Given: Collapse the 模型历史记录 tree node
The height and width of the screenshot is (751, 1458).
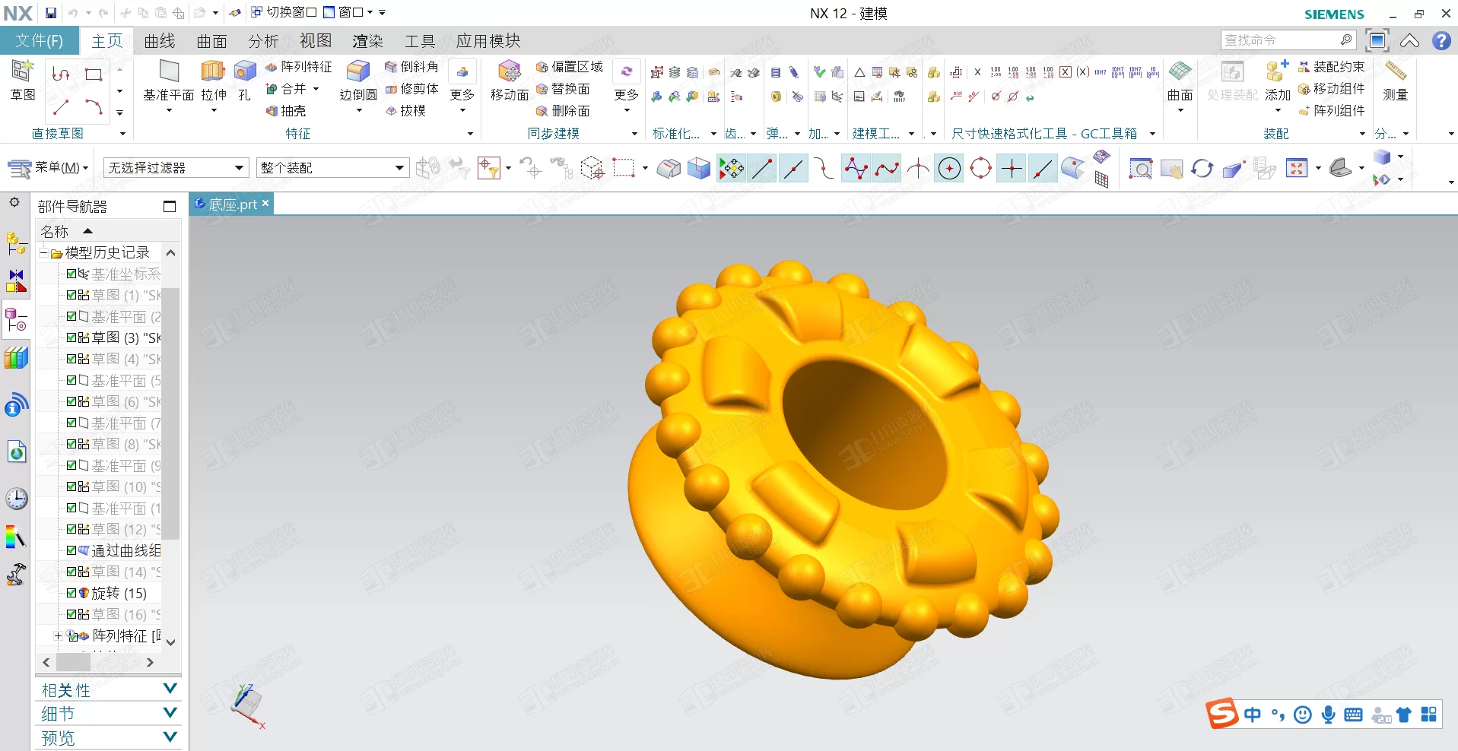Looking at the screenshot, I should pyautogui.click(x=43, y=253).
